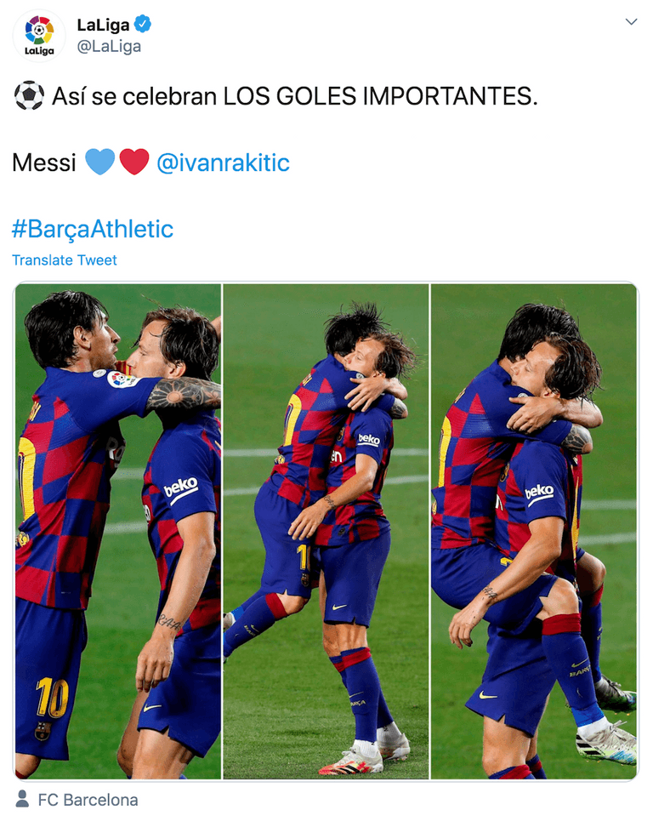653x821 pixels.
Task: Click the LaLiga display name
Action: point(103,25)
